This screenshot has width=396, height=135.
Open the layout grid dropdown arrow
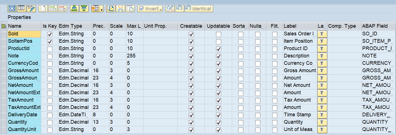pos(102,10)
